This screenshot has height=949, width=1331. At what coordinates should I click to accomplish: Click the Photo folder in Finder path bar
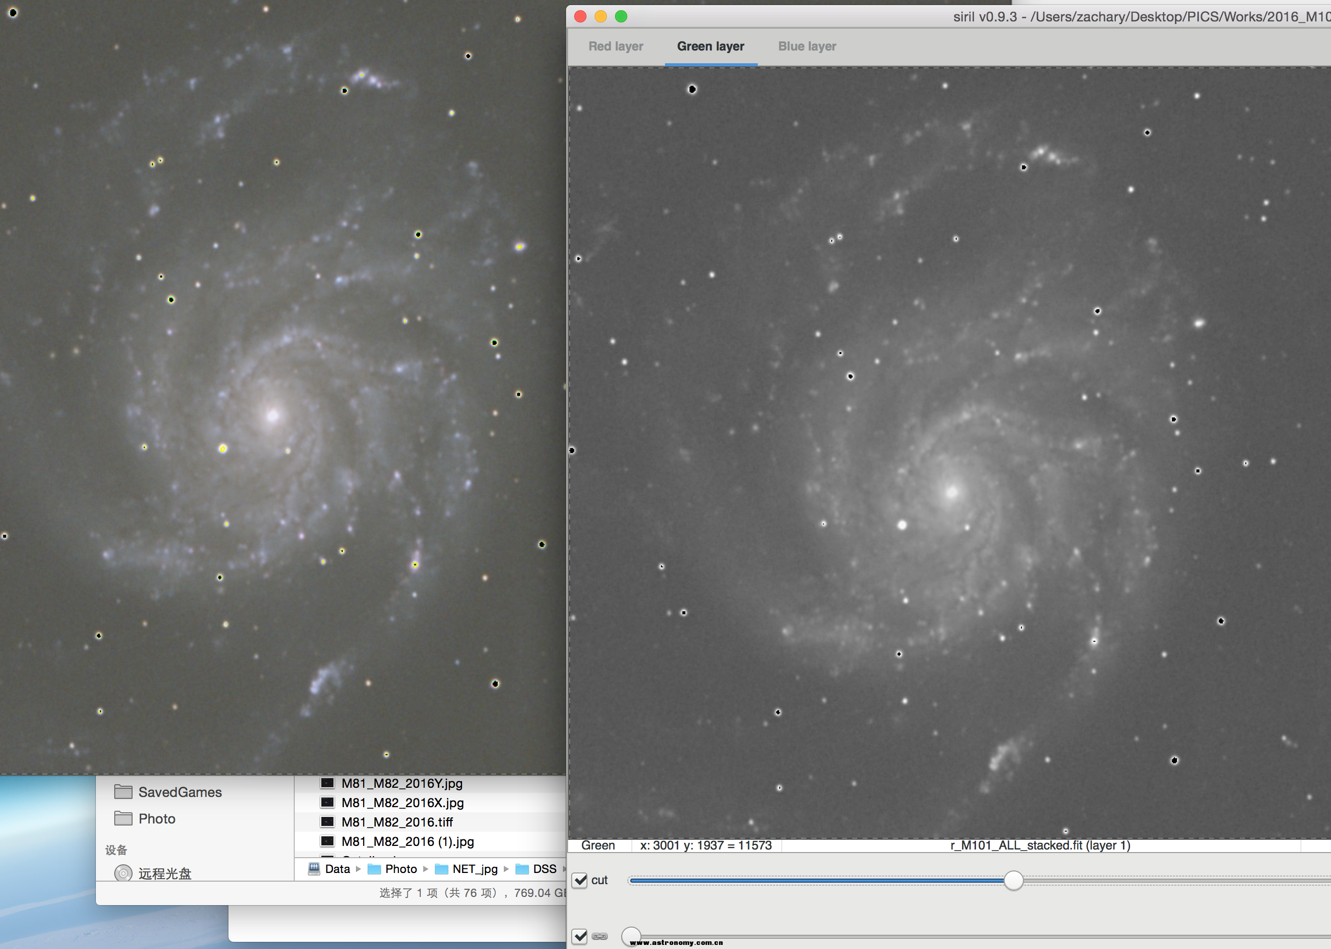(x=392, y=869)
